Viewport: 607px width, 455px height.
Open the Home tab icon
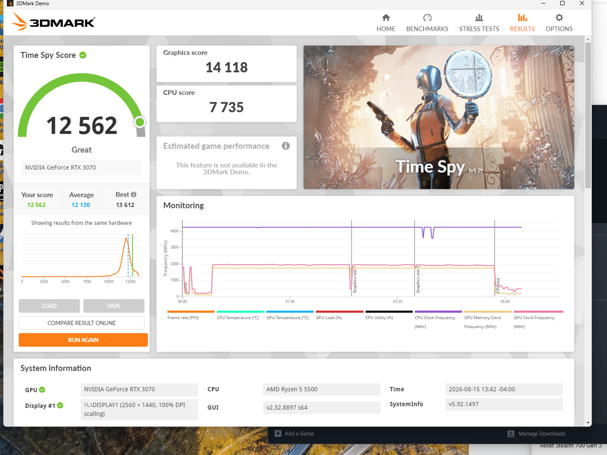[386, 18]
